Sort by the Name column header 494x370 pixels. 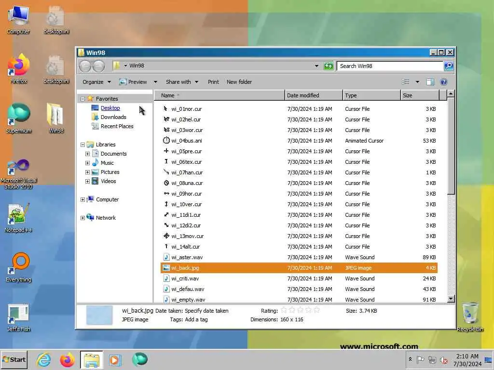[220, 95]
